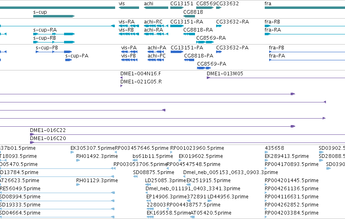345x219 pixels.
Task: Select EST SD08875.5prime
Action: (135, 176)
